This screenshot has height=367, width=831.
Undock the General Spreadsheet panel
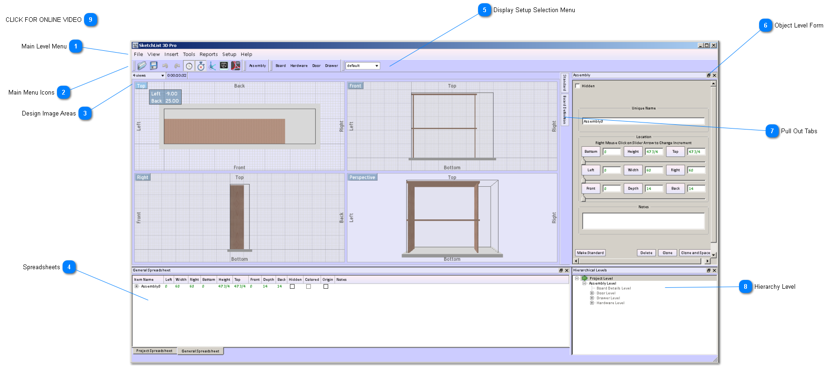[561, 271]
